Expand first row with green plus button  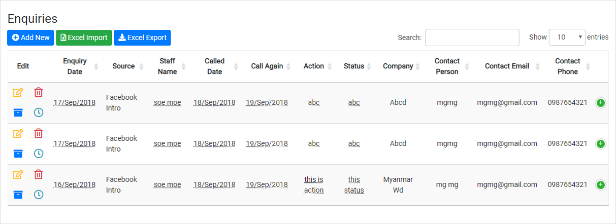601,103
